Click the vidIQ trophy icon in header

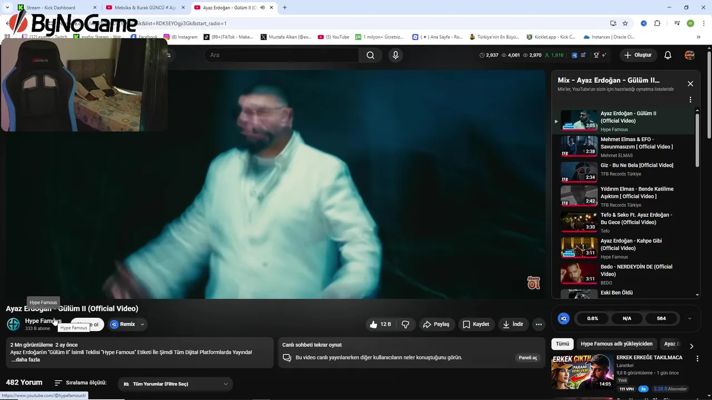pos(596,55)
